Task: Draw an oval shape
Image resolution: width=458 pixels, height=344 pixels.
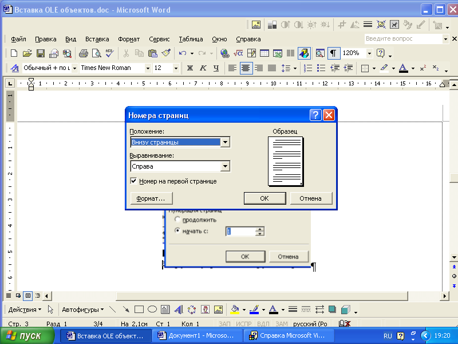Action: tap(152, 310)
